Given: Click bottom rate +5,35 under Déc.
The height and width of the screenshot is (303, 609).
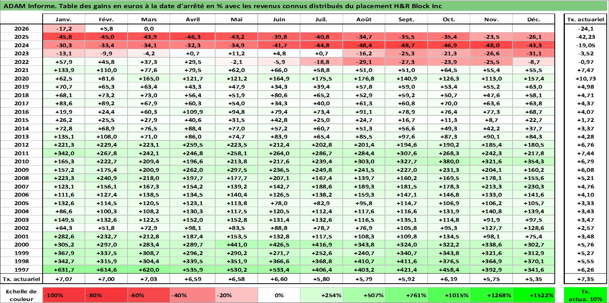Looking at the screenshot, I should (534, 279).
